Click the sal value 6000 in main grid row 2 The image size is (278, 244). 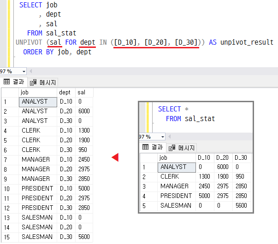tap(84, 111)
